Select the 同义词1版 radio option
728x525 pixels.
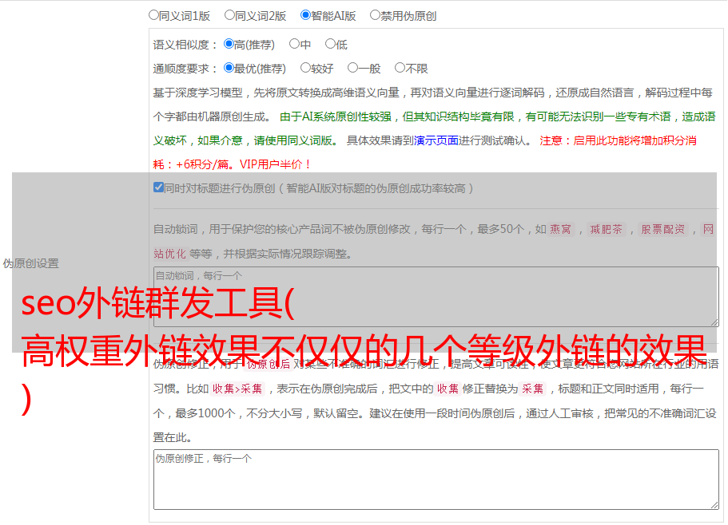pyautogui.click(x=153, y=15)
